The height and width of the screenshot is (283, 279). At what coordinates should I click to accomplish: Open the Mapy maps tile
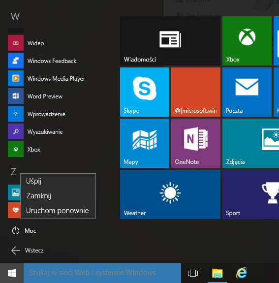tap(145, 143)
